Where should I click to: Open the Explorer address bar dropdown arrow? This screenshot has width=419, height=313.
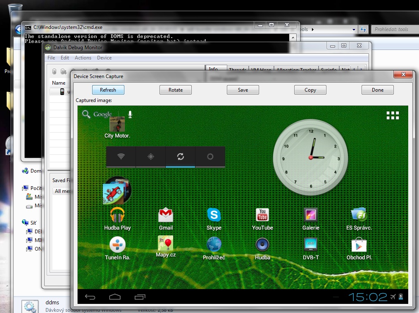[354, 29]
